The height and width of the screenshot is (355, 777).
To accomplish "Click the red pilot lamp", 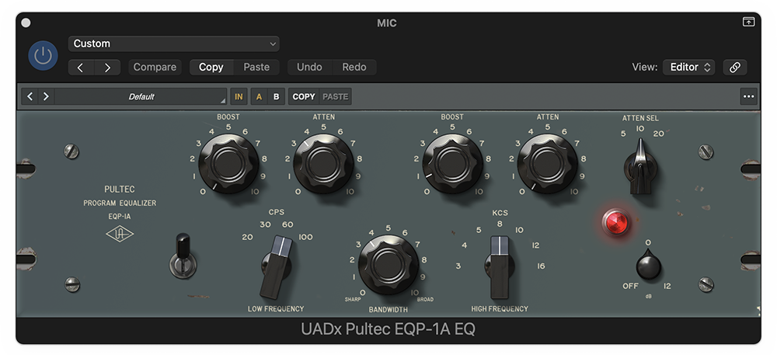I will click(616, 222).
